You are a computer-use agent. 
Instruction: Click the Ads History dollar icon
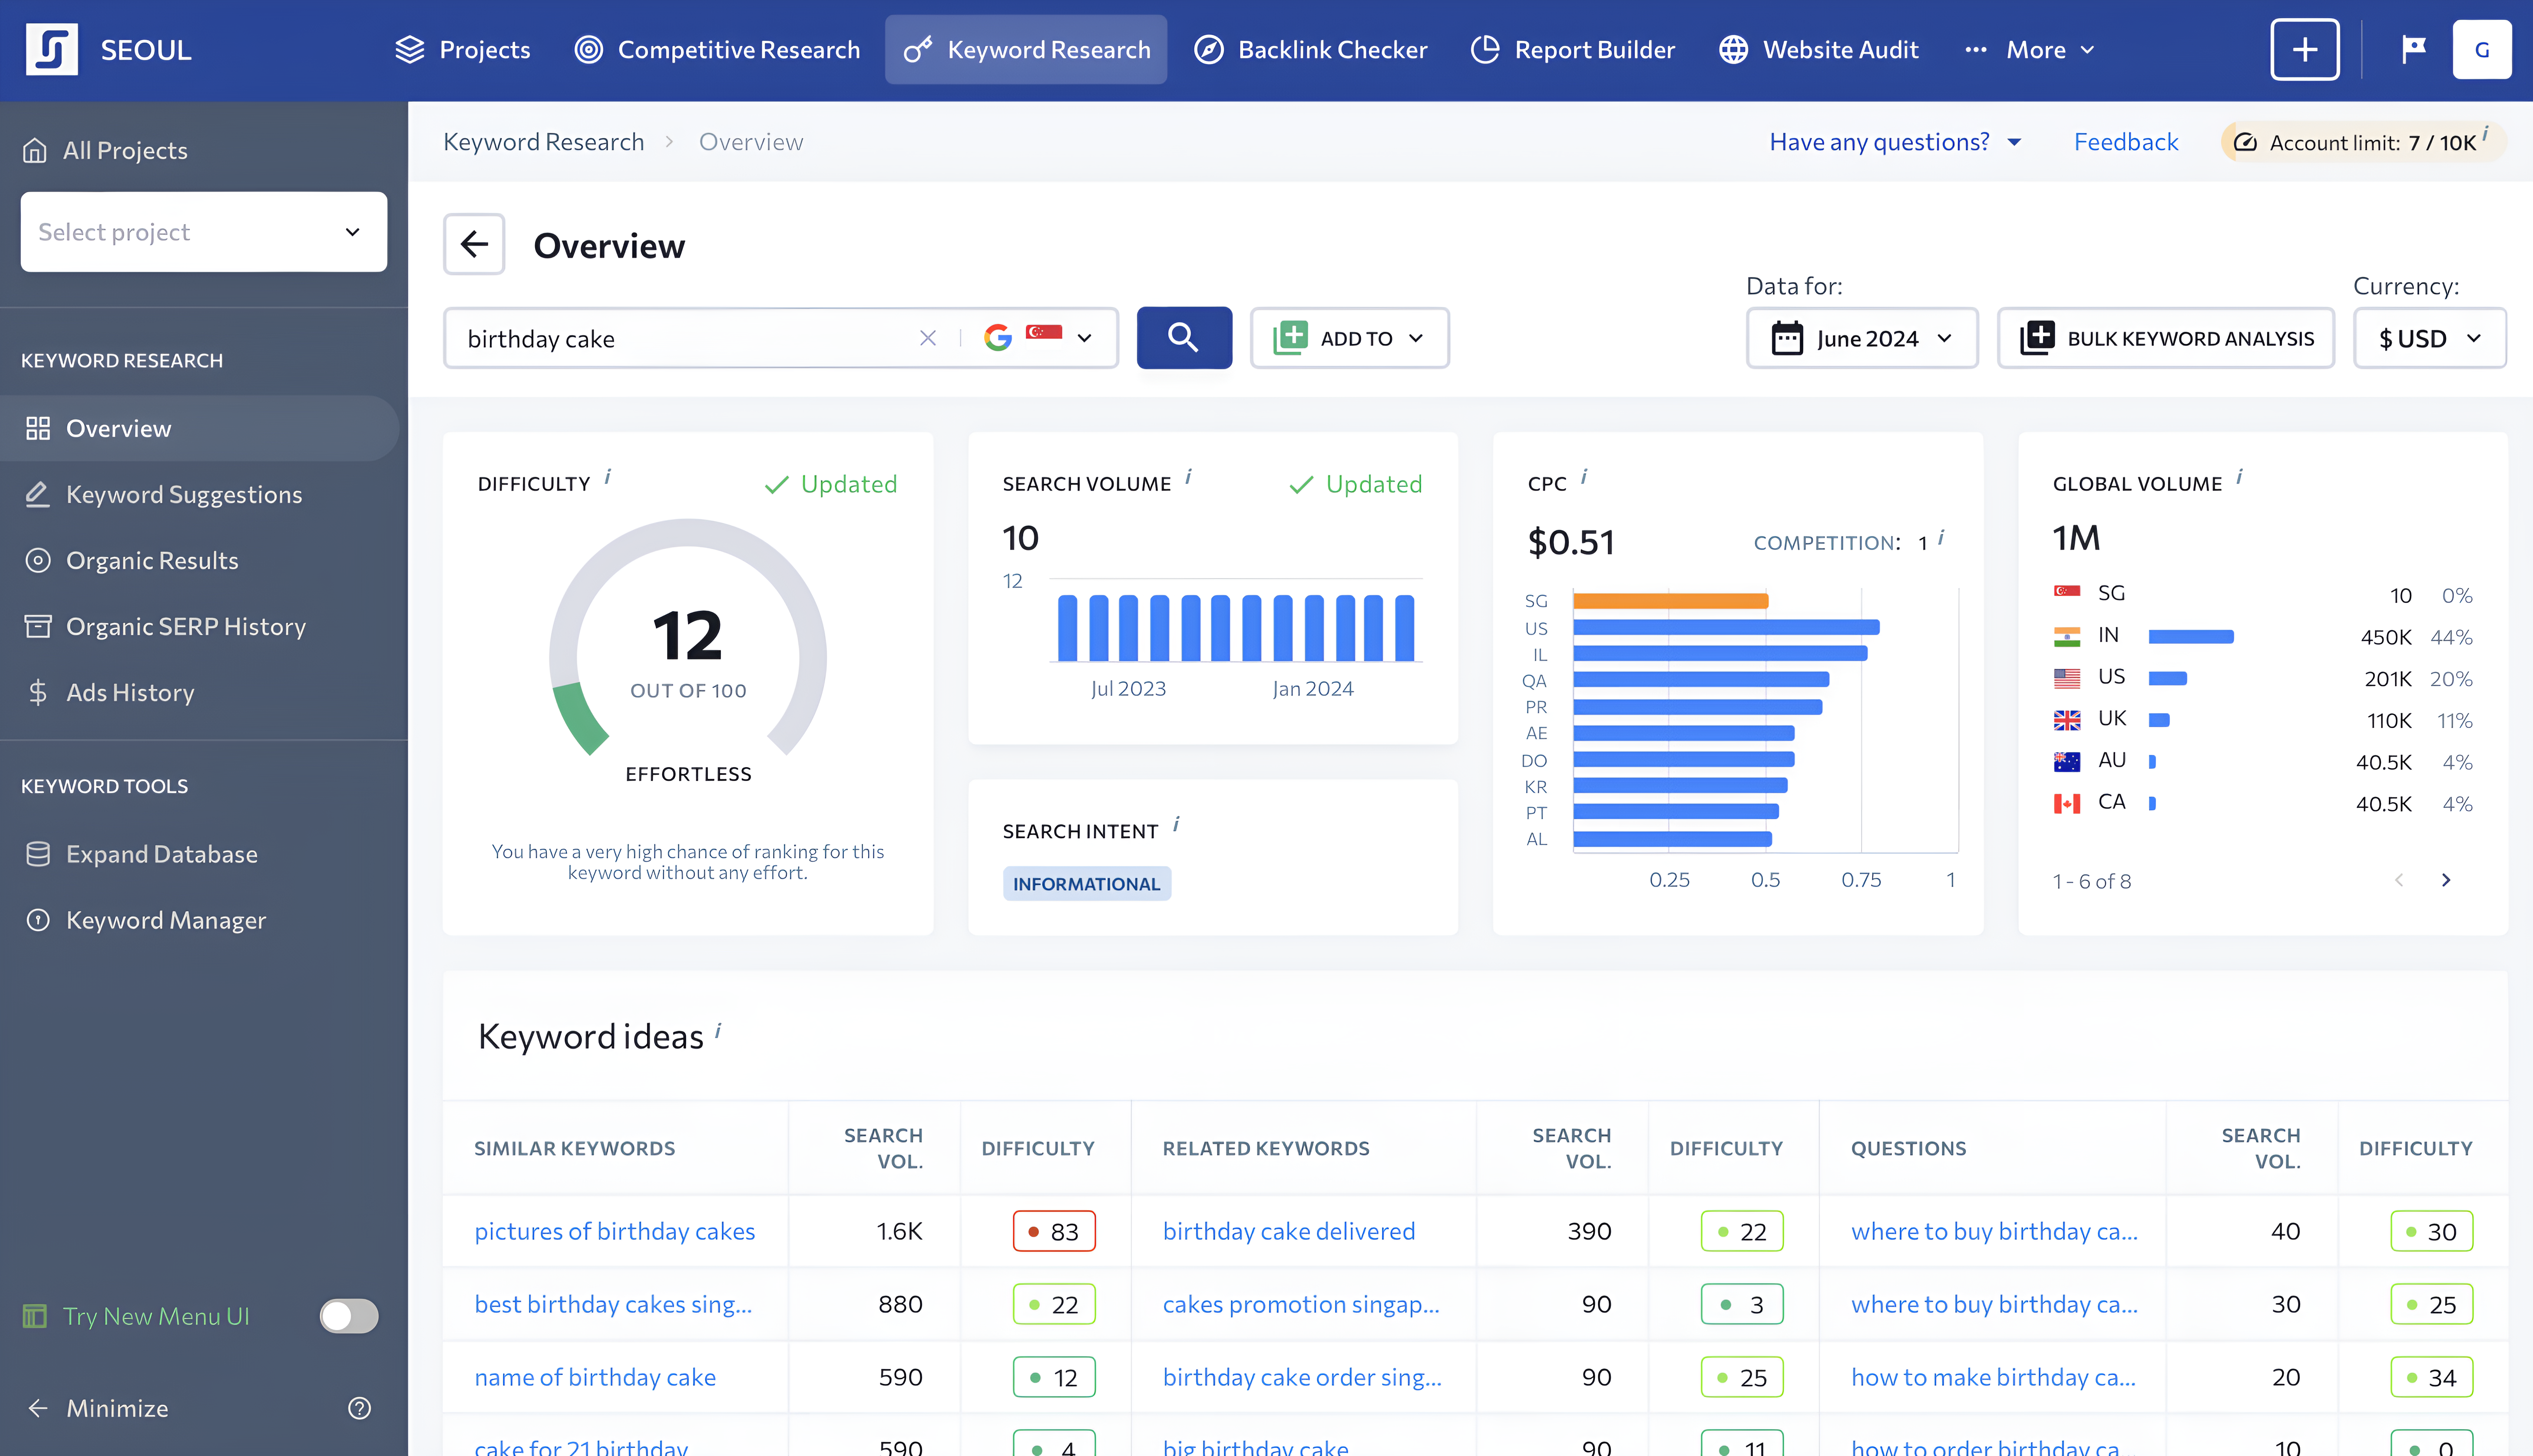[x=38, y=692]
